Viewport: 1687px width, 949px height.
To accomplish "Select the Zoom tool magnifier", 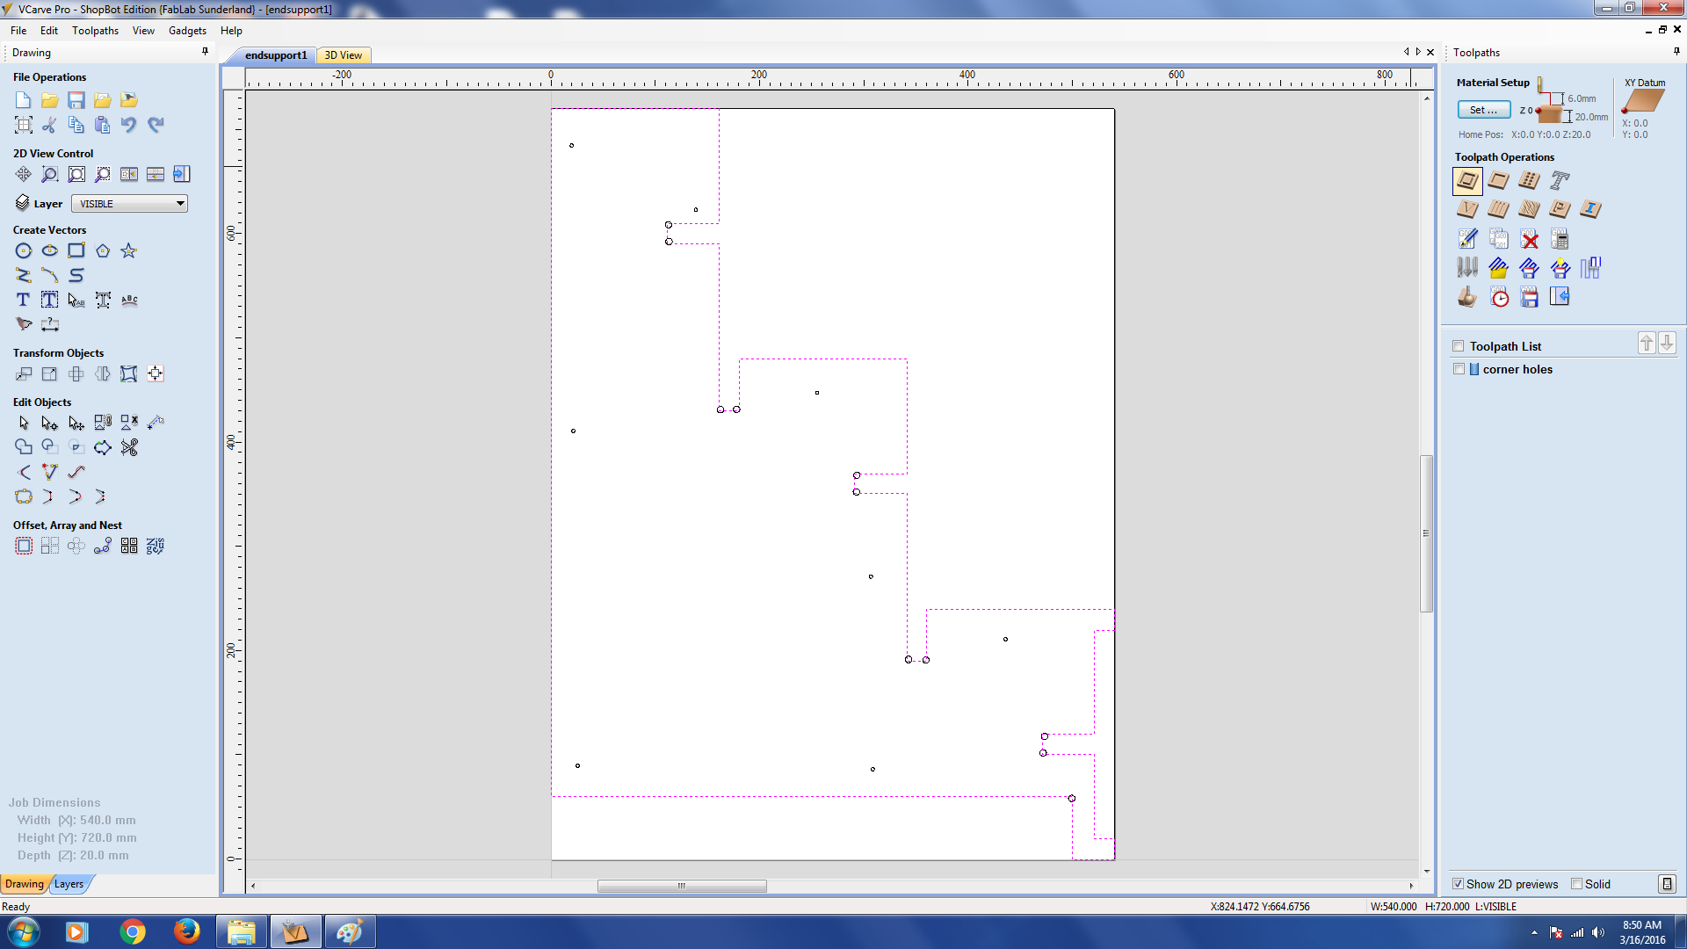I will (50, 174).
